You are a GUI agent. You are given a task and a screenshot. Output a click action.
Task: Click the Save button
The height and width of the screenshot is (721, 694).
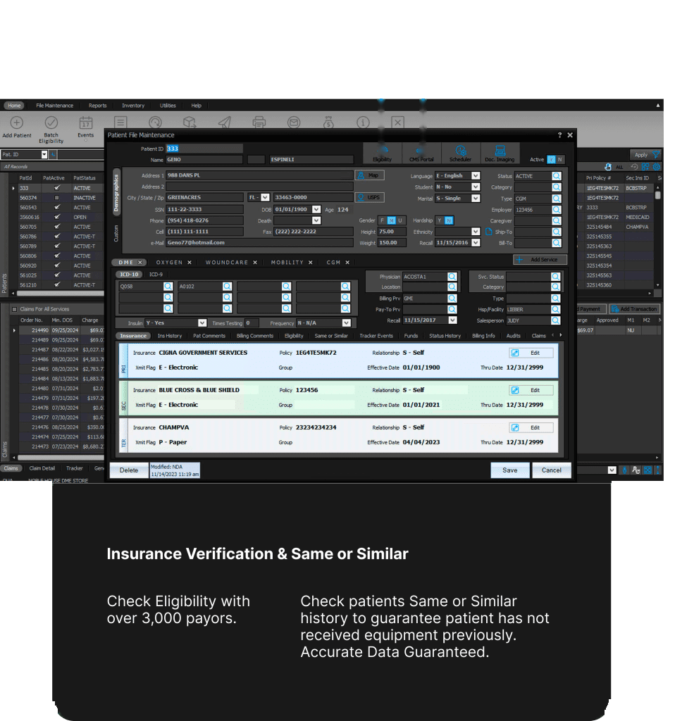(x=510, y=470)
